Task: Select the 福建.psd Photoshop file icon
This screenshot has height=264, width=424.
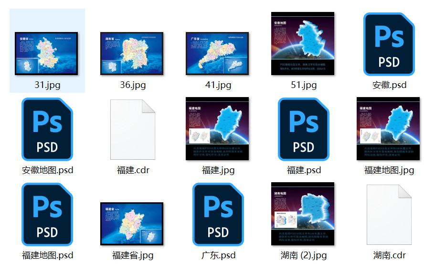Action: [303, 129]
